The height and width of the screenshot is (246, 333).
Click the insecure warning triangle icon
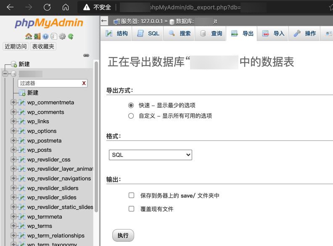pyautogui.click(x=87, y=8)
